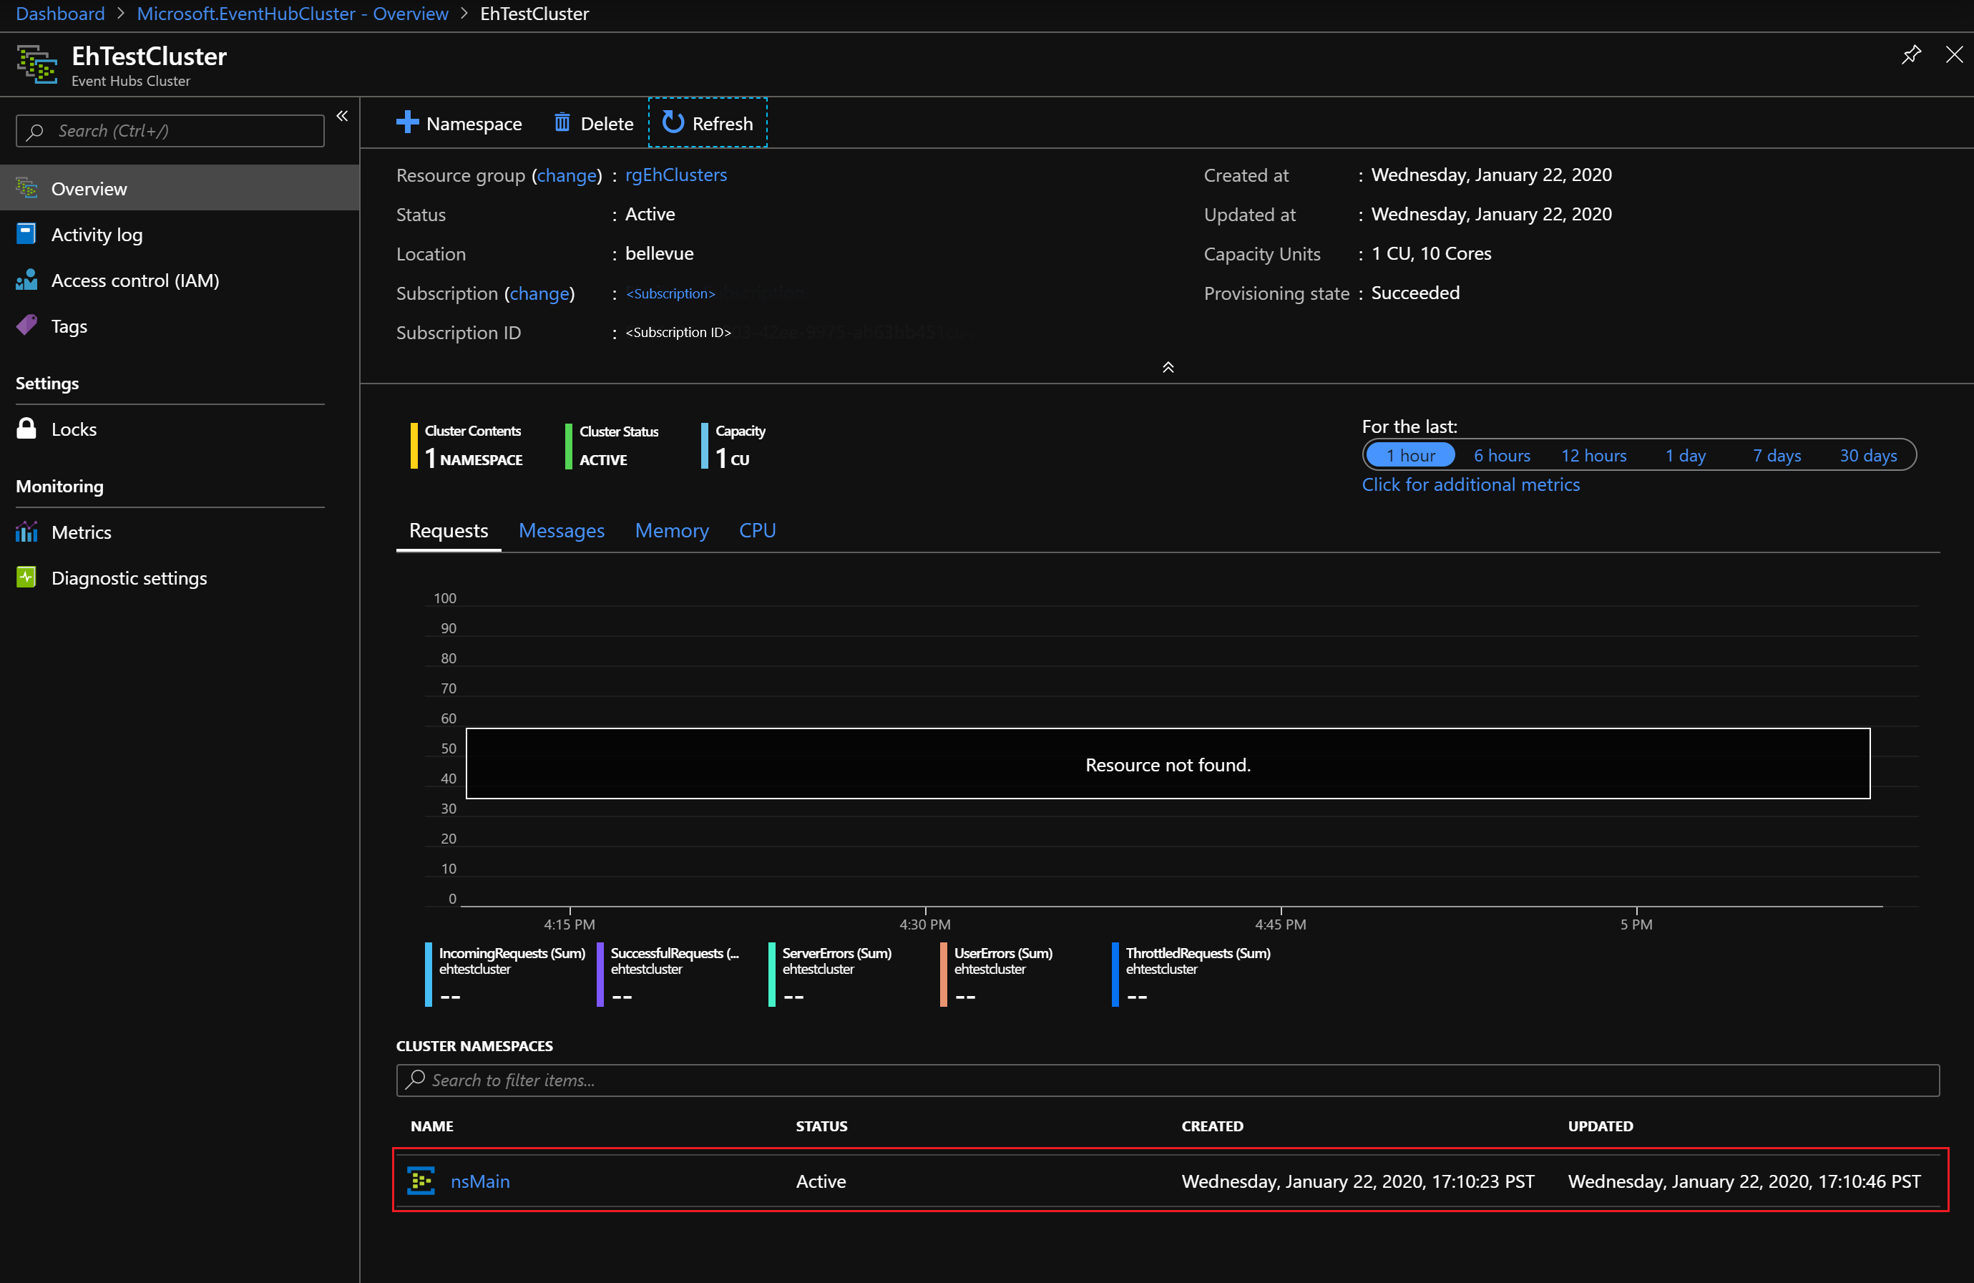Open the Activity log section
This screenshot has height=1283, width=1974.
96,234
